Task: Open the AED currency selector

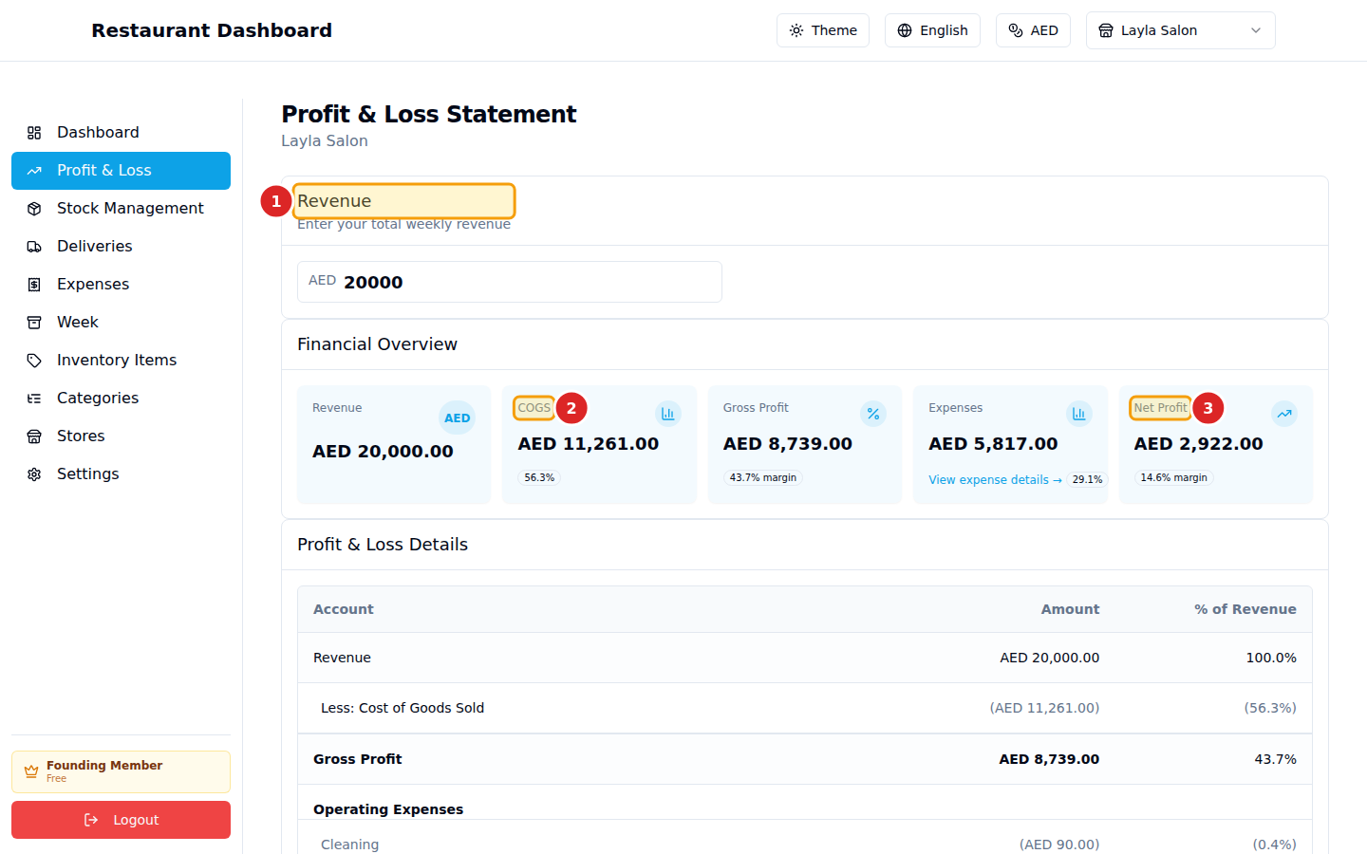Action: point(1033,30)
